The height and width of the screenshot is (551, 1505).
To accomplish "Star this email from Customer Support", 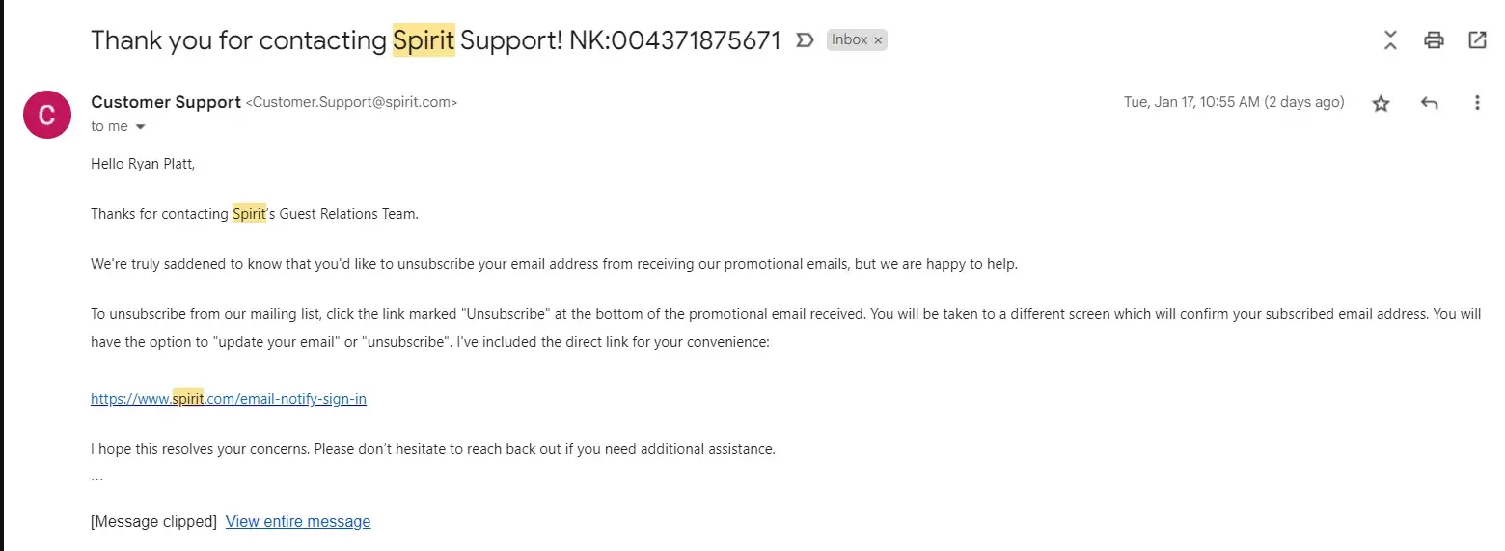I will [1381, 103].
